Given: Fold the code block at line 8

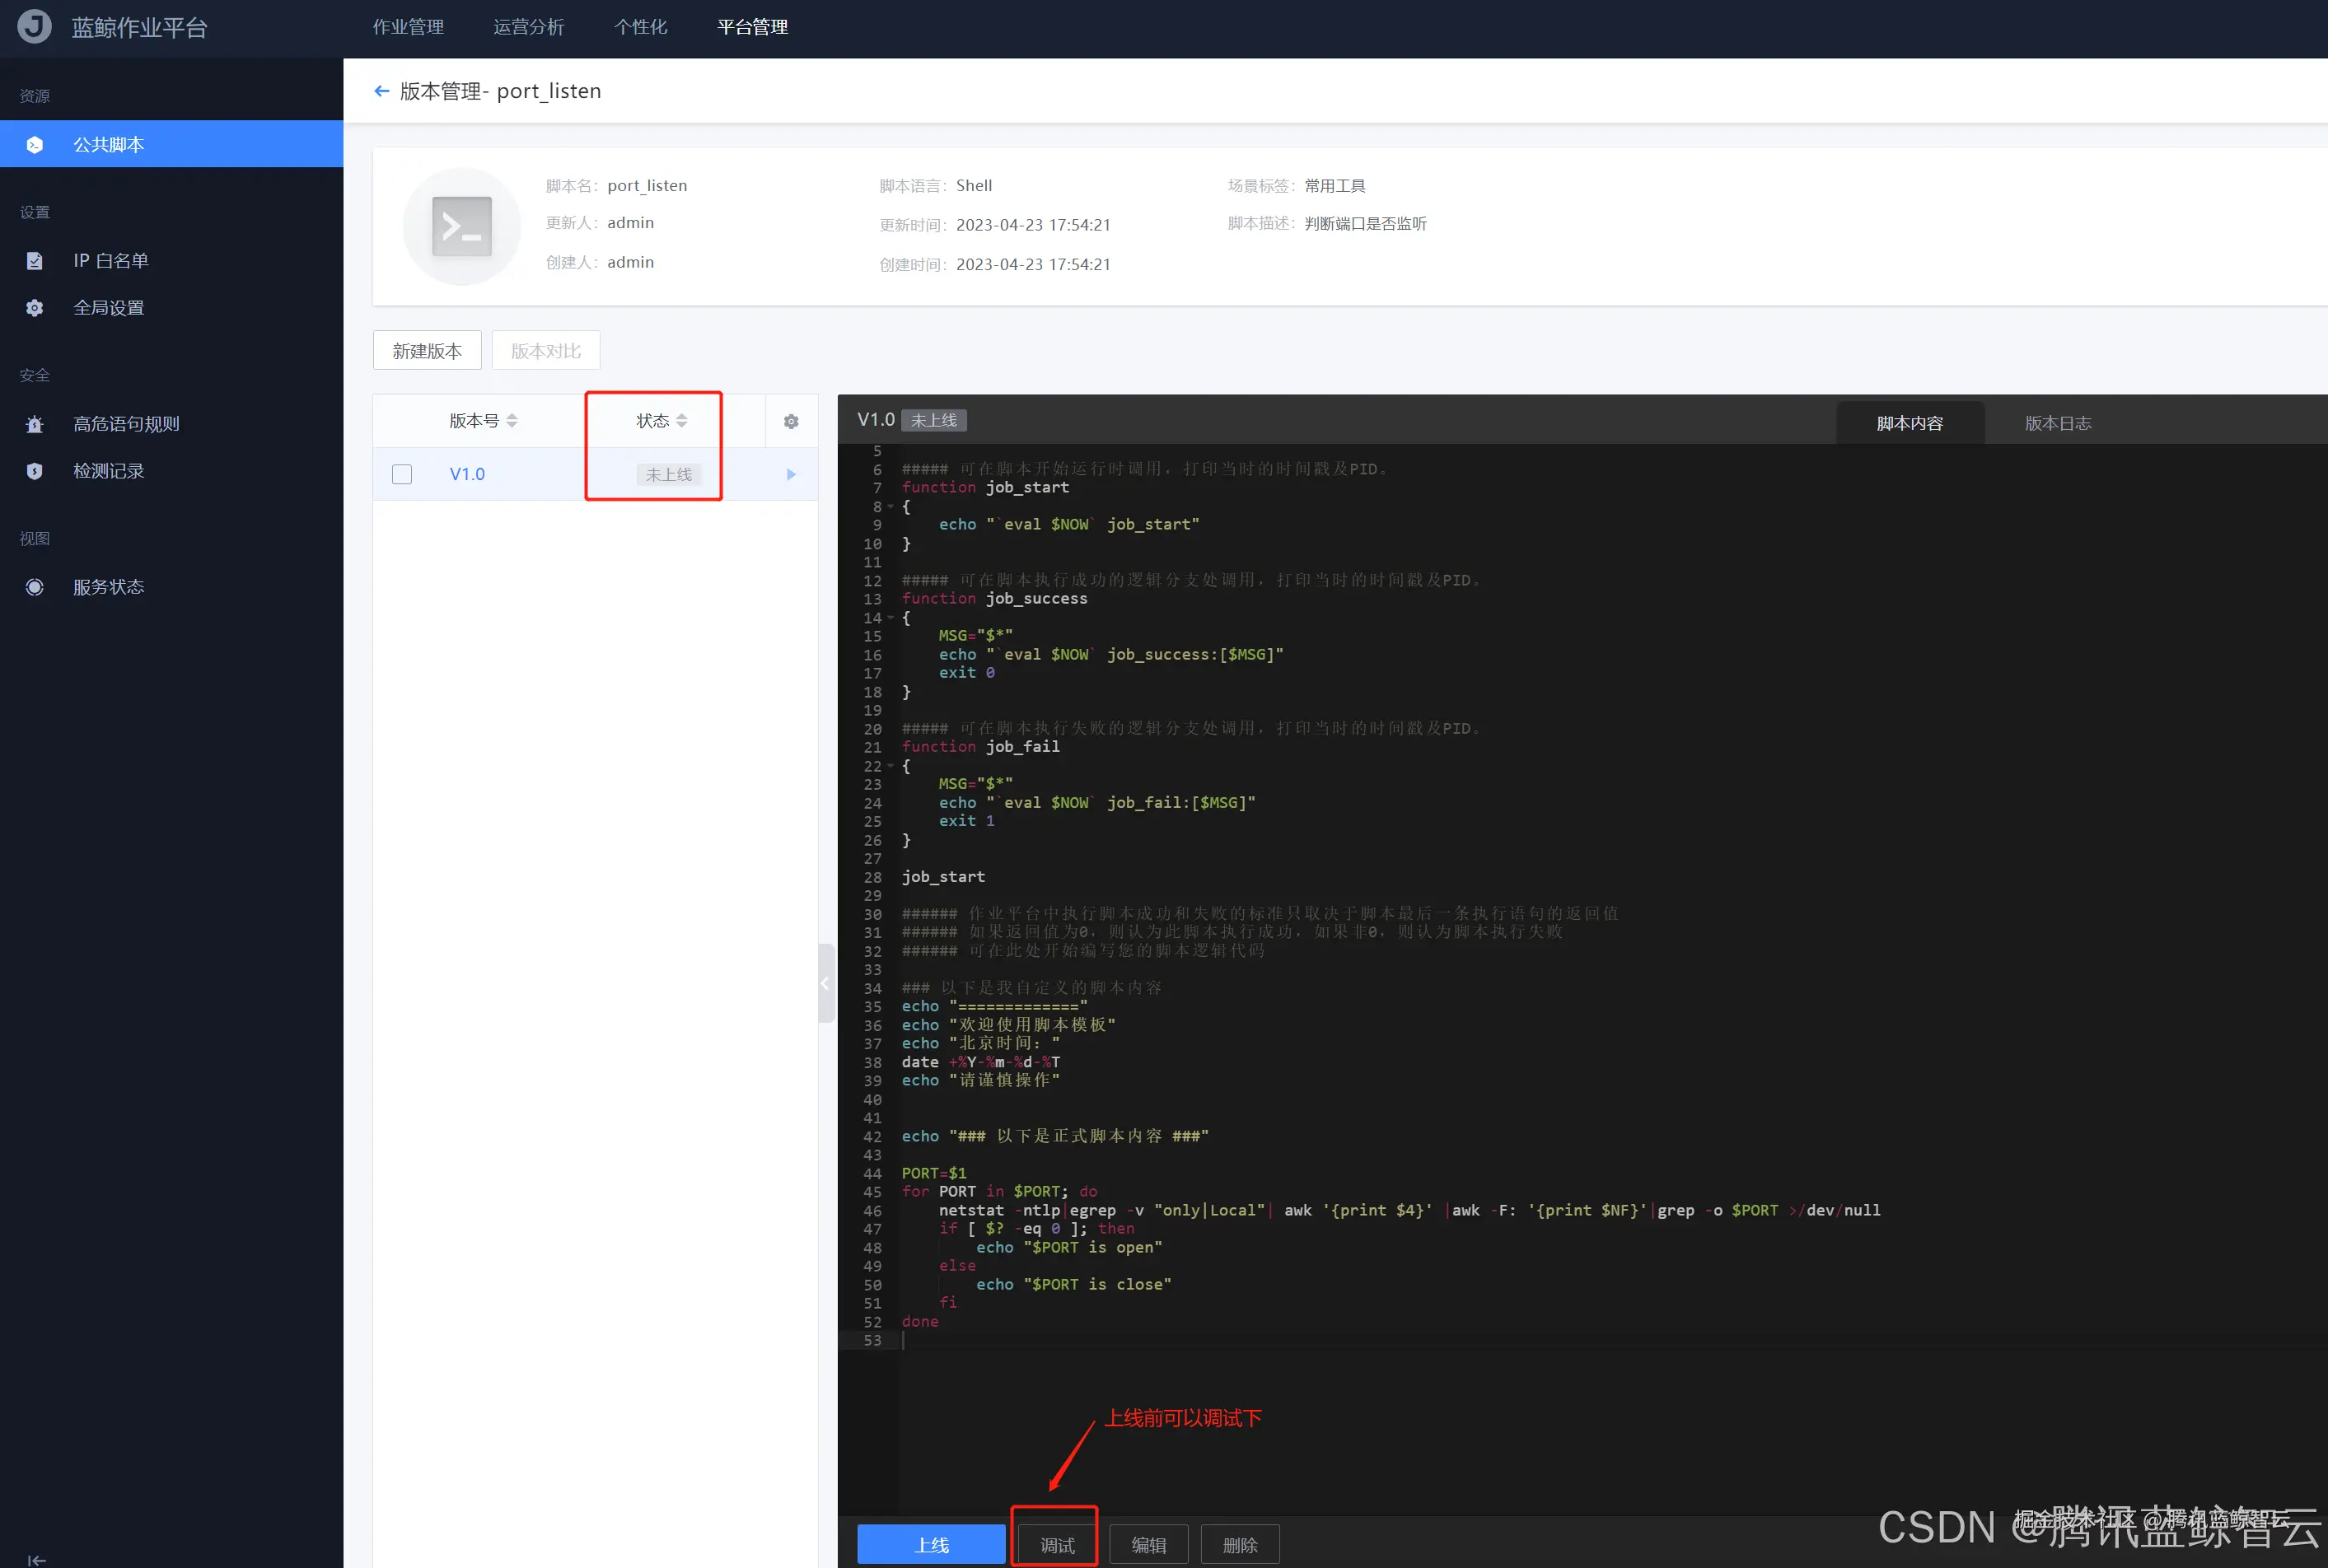Looking at the screenshot, I should tap(891, 506).
